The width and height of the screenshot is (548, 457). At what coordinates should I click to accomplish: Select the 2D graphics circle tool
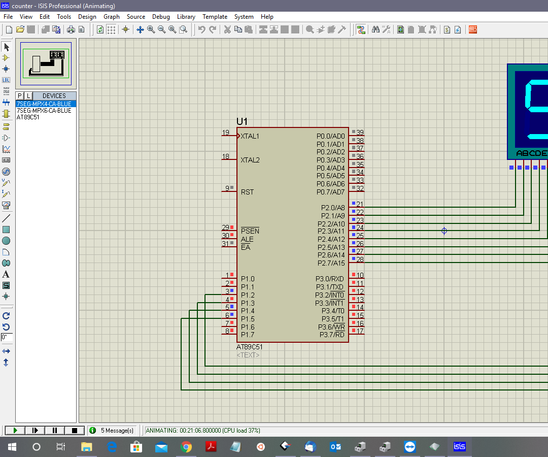[6, 241]
